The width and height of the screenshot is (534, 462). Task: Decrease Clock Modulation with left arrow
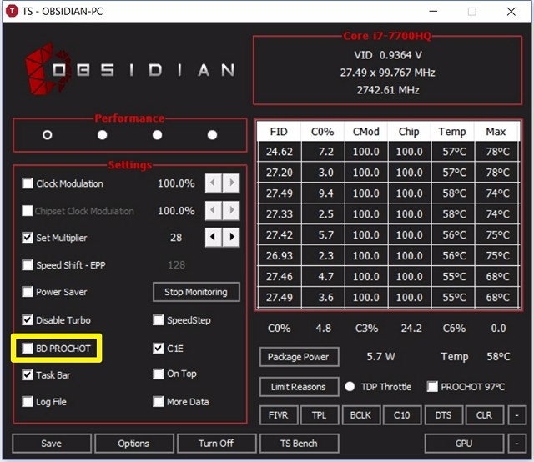pos(214,183)
